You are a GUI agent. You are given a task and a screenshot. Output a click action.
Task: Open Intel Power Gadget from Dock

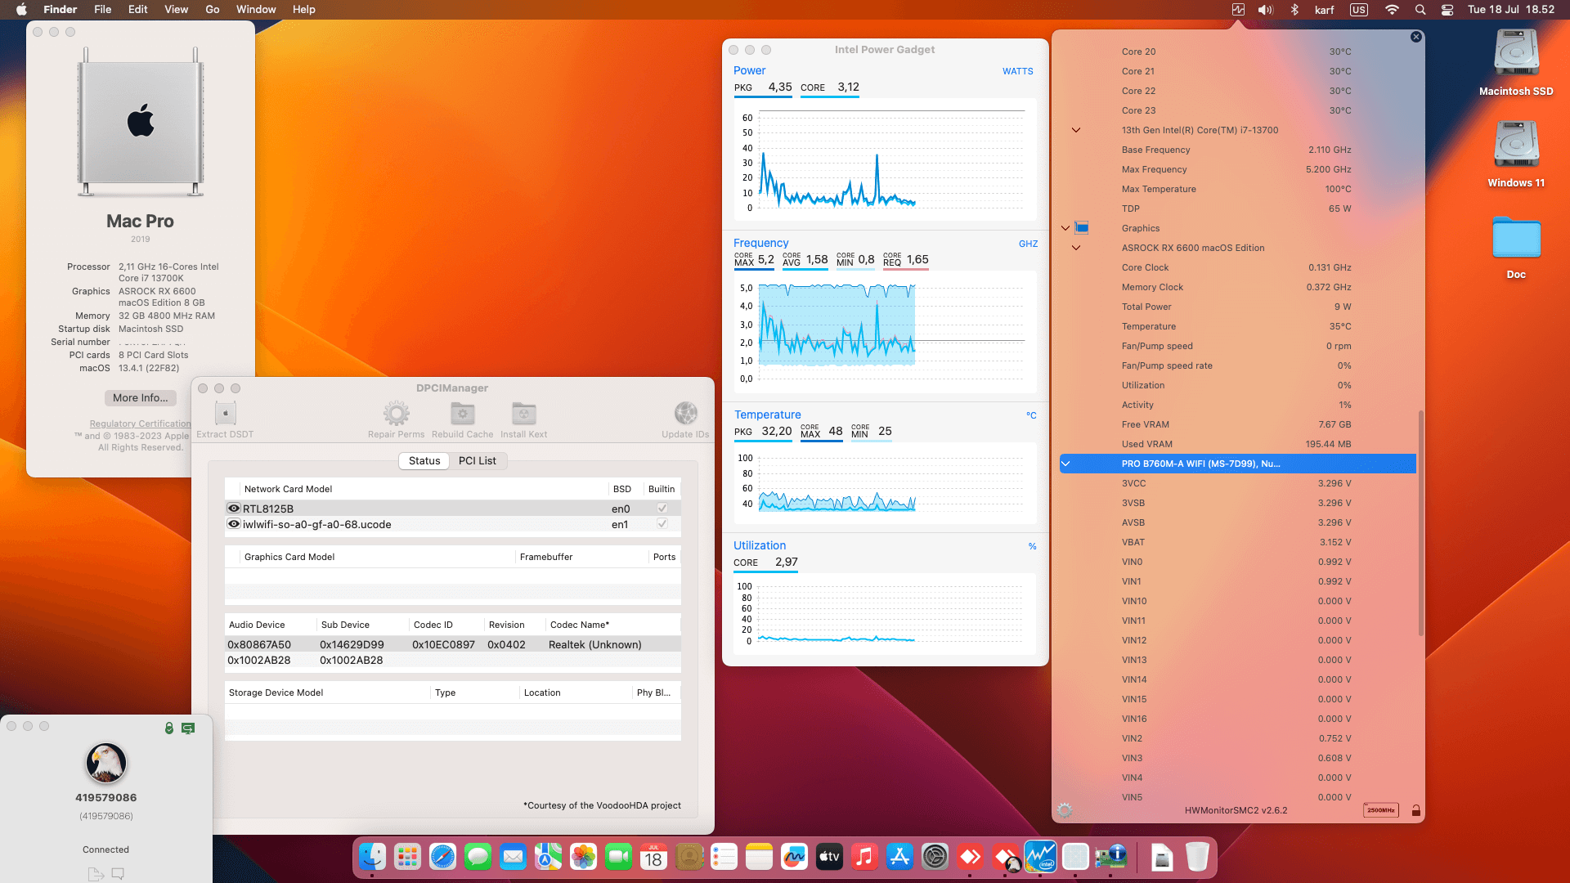click(1040, 857)
